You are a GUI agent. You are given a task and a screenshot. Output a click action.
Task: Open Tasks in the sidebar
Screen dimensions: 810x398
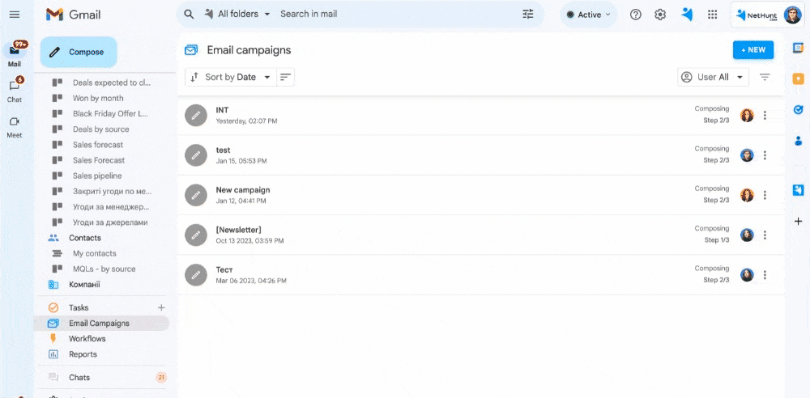point(79,307)
